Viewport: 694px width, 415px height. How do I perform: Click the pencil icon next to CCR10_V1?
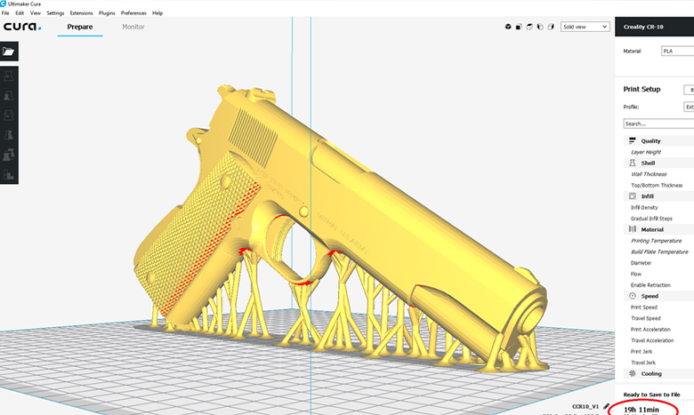pyautogui.click(x=606, y=406)
